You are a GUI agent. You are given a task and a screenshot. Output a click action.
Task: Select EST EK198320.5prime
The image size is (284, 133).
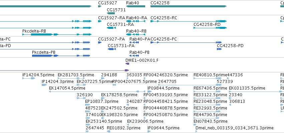click(x=119, y=115)
